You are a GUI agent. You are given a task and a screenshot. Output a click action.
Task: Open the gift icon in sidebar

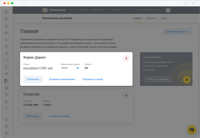[6, 126]
